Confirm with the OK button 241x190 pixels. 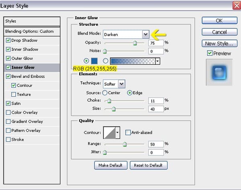click(x=219, y=21)
